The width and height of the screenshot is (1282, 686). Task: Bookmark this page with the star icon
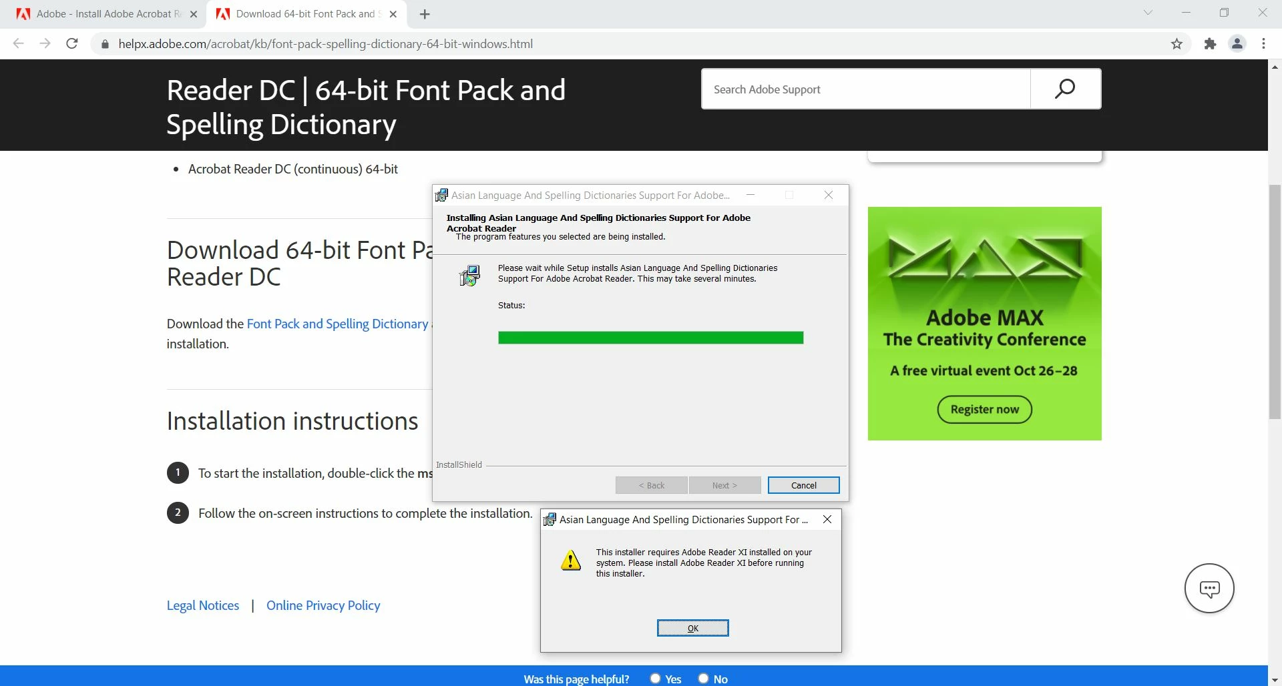click(1177, 44)
